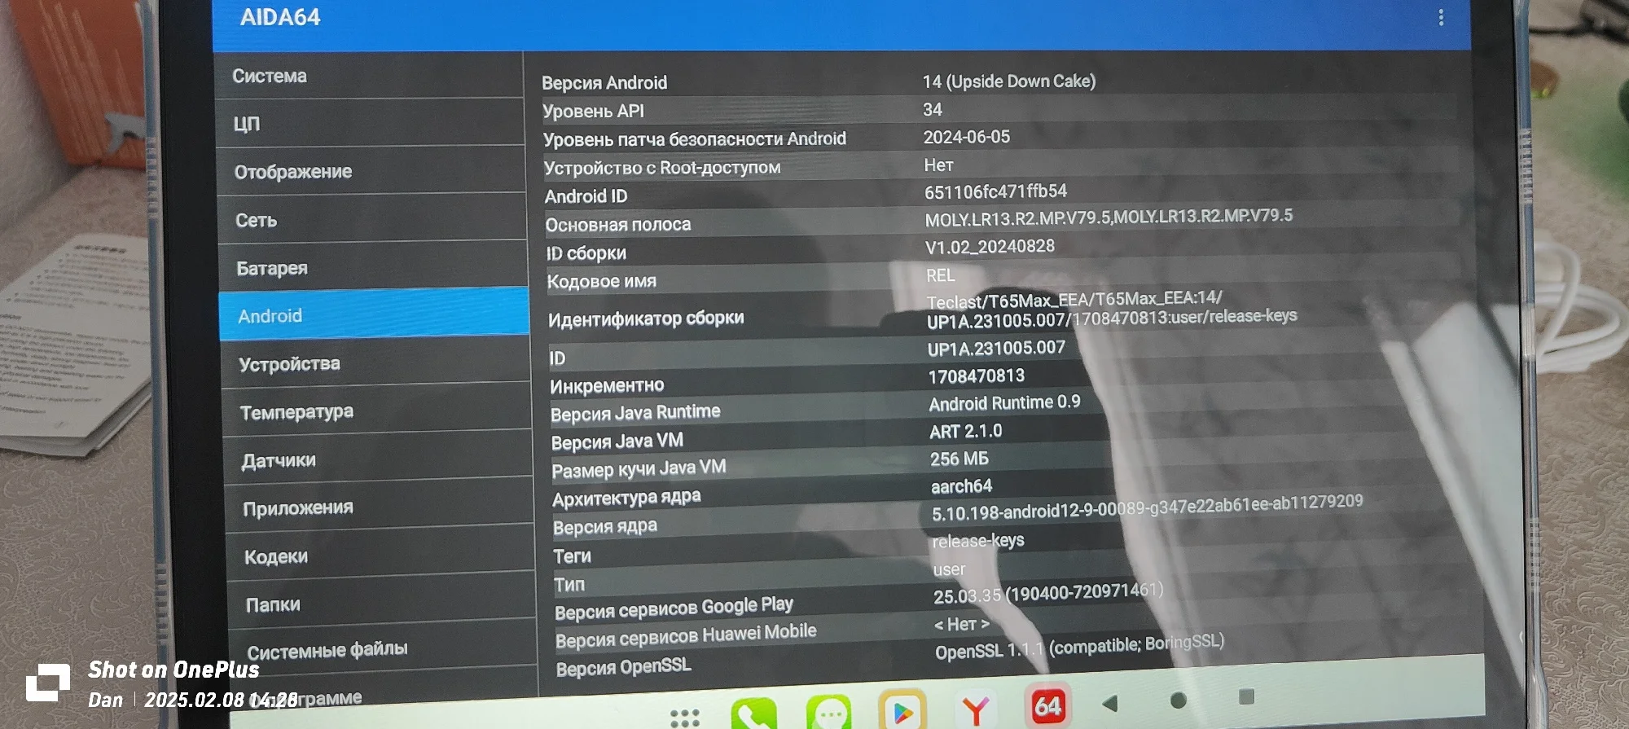1629x729 pixels.
Task: Open the Сеть section
Action: [372, 219]
